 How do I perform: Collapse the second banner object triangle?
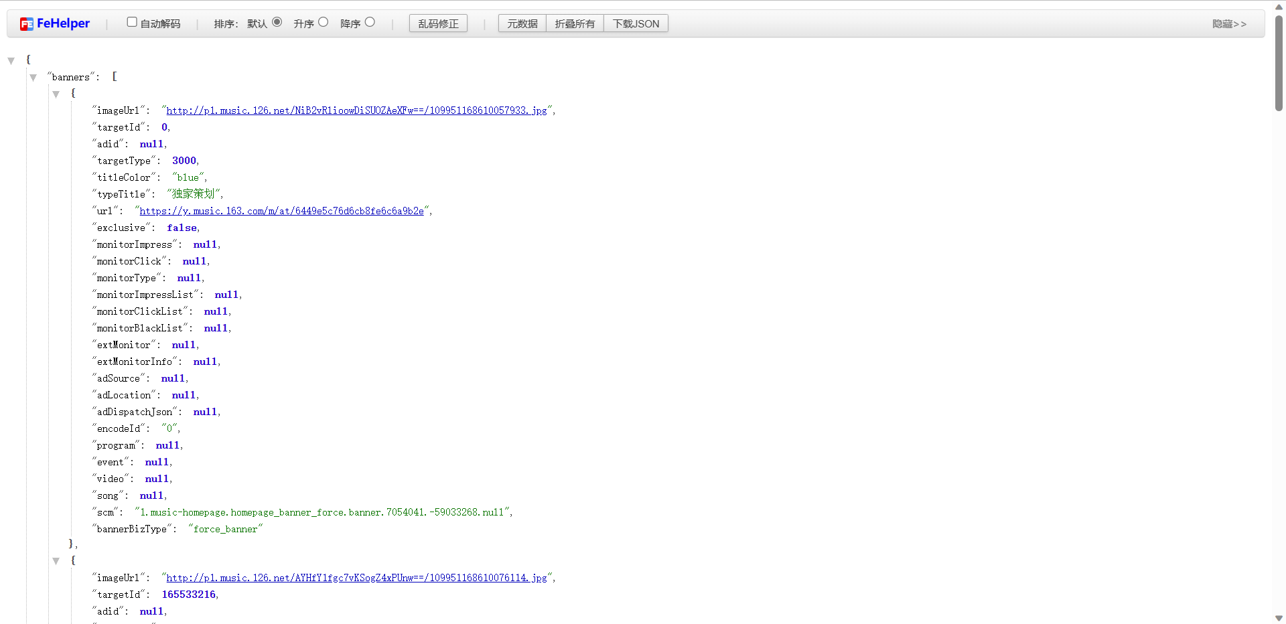pos(56,561)
